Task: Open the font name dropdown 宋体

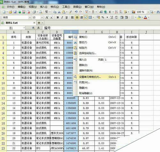Action: click(30, 18)
